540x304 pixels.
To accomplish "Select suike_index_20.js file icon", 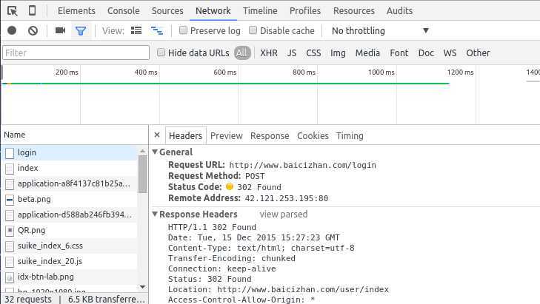I will [10, 262].
